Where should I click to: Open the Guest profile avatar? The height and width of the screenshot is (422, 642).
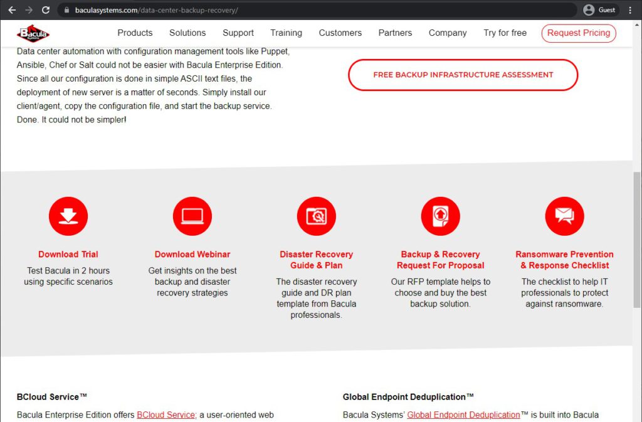point(589,10)
